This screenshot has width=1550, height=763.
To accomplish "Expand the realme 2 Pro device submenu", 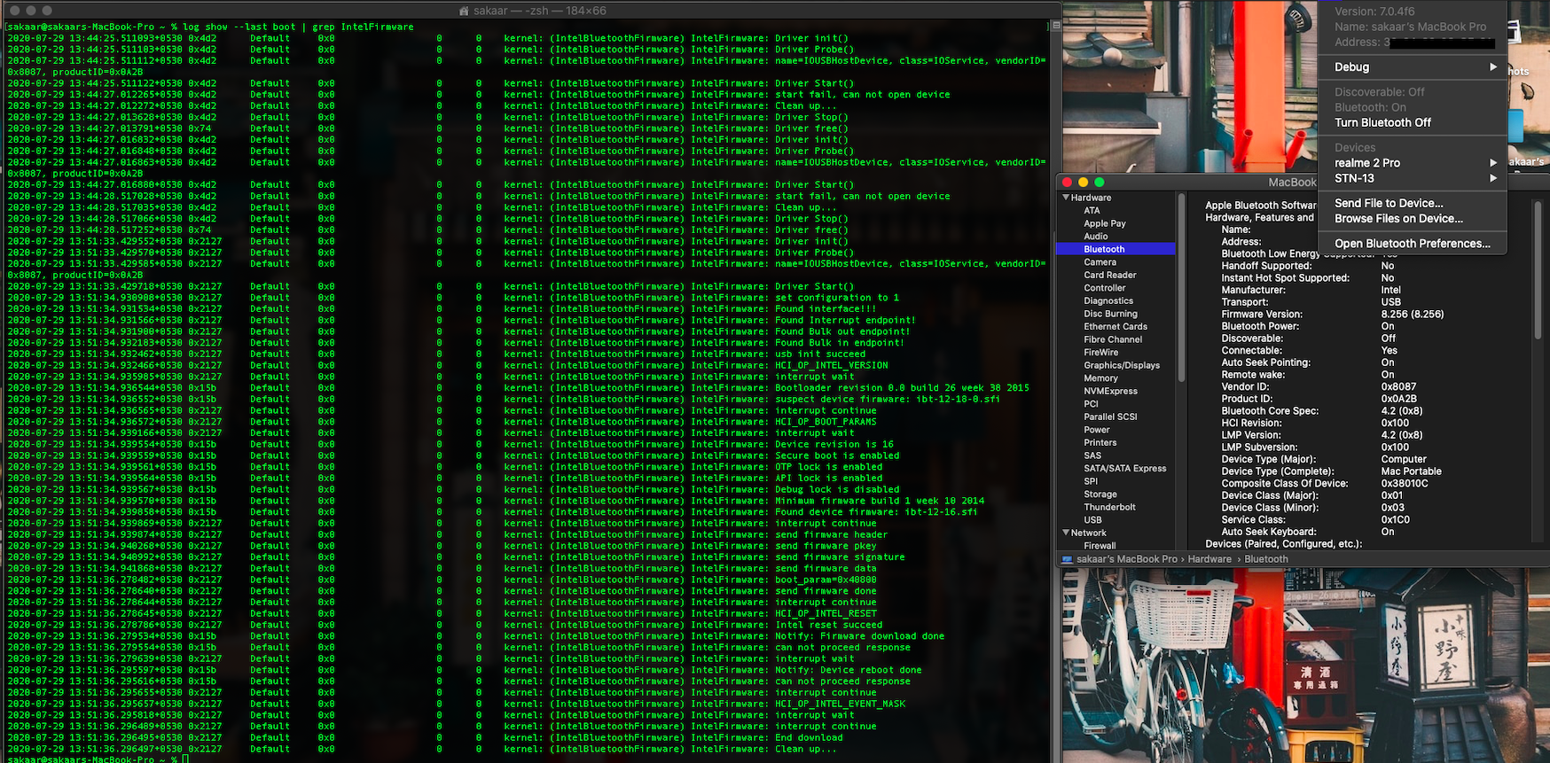I will [1412, 163].
